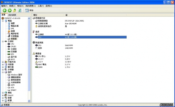
Task: Select the SMART tree icon
Action: (x=9, y=90)
